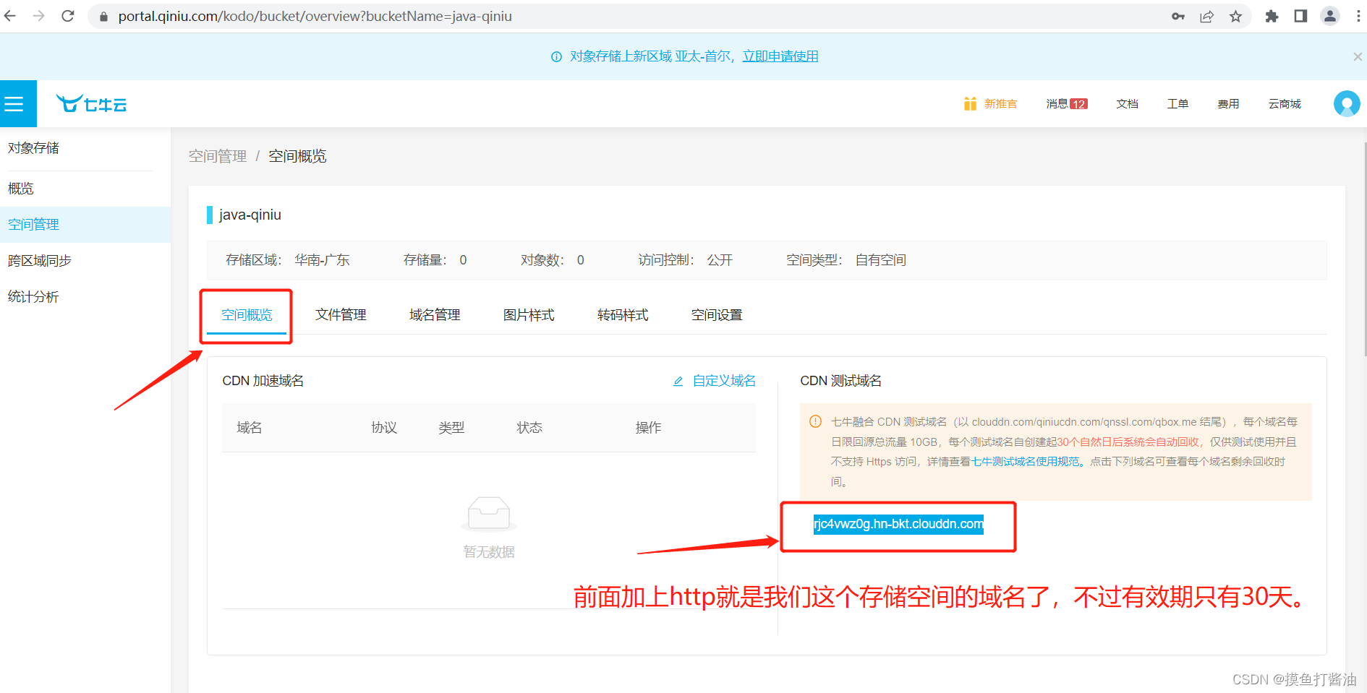Screen dimensions: 1367x693
Task: Open 工单 in top navigation
Action: click(x=1178, y=104)
